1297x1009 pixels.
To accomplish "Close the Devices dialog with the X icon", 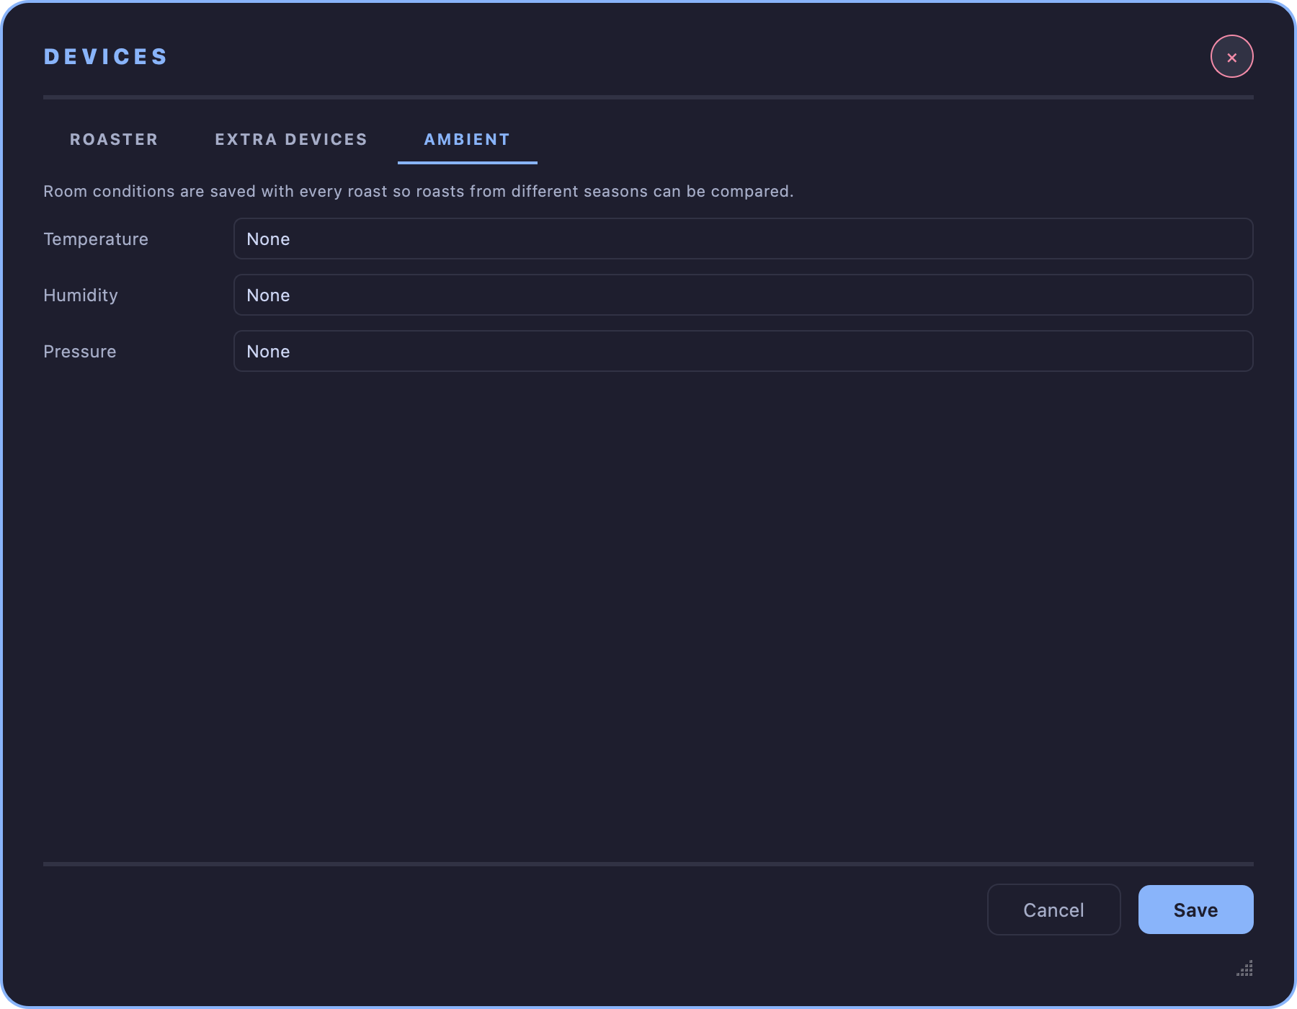I will pos(1231,56).
